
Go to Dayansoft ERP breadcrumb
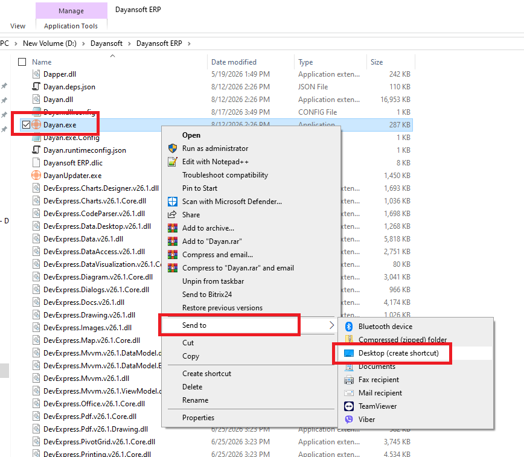(x=159, y=43)
